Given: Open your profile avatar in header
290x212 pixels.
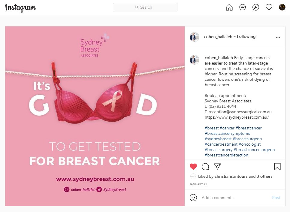Looking at the screenshot, I should click(x=282, y=8).
